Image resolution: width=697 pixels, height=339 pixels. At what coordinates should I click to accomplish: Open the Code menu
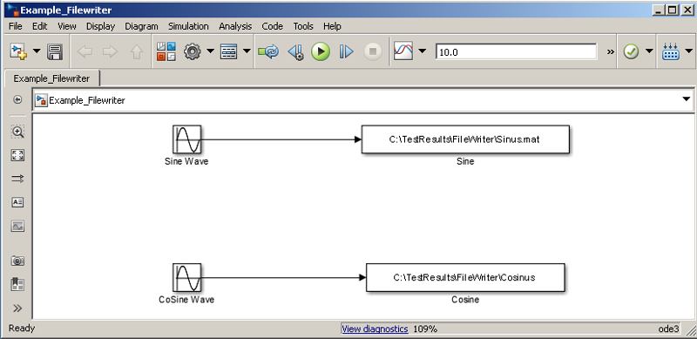click(272, 26)
